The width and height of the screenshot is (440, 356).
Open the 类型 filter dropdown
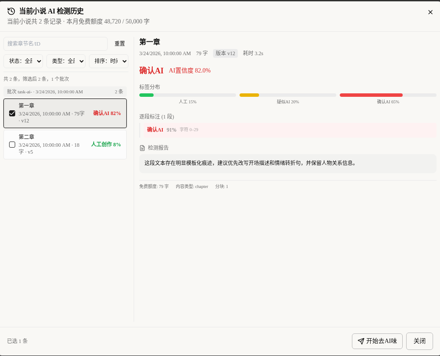(x=66, y=61)
